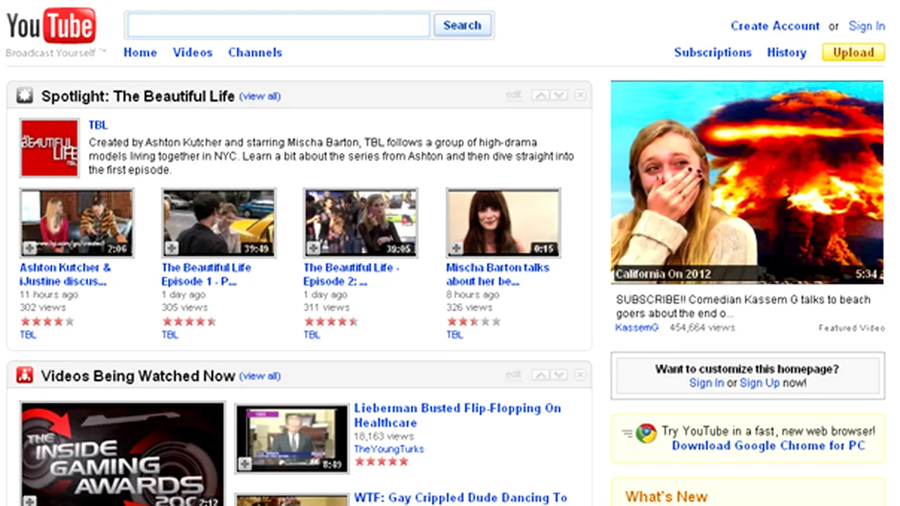This screenshot has height=506, width=900.
Task: Click the Search button
Action: click(462, 25)
